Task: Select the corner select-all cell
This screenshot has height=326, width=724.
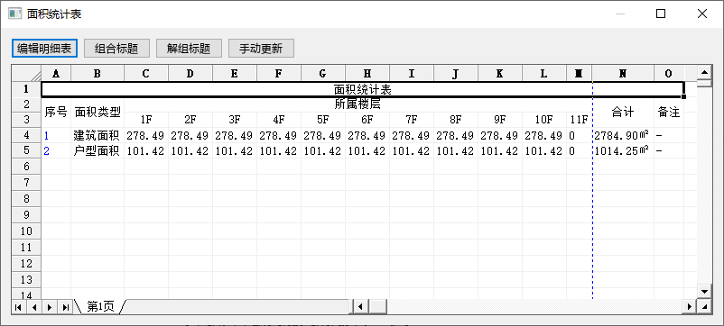Action: [26, 73]
